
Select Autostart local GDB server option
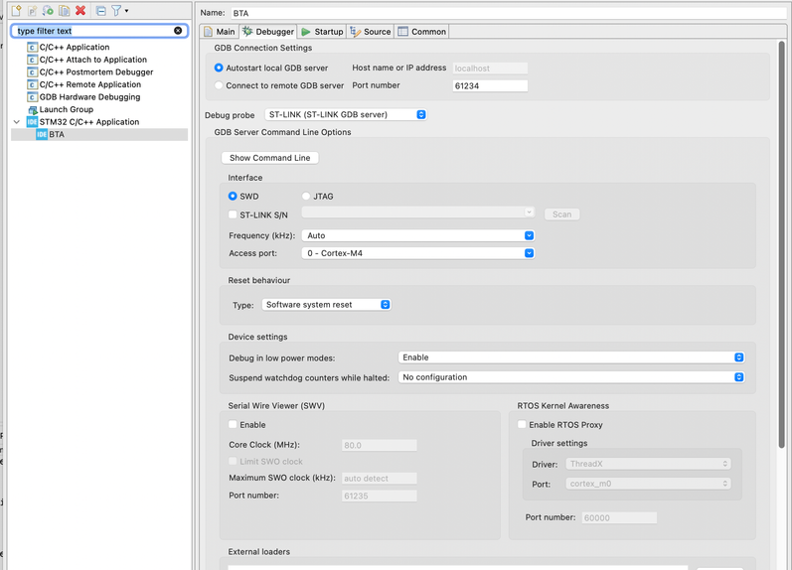[219, 68]
